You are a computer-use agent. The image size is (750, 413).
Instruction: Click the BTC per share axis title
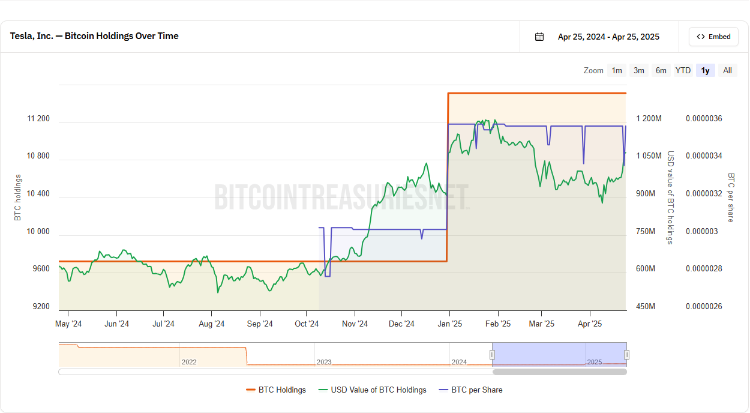(731, 197)
